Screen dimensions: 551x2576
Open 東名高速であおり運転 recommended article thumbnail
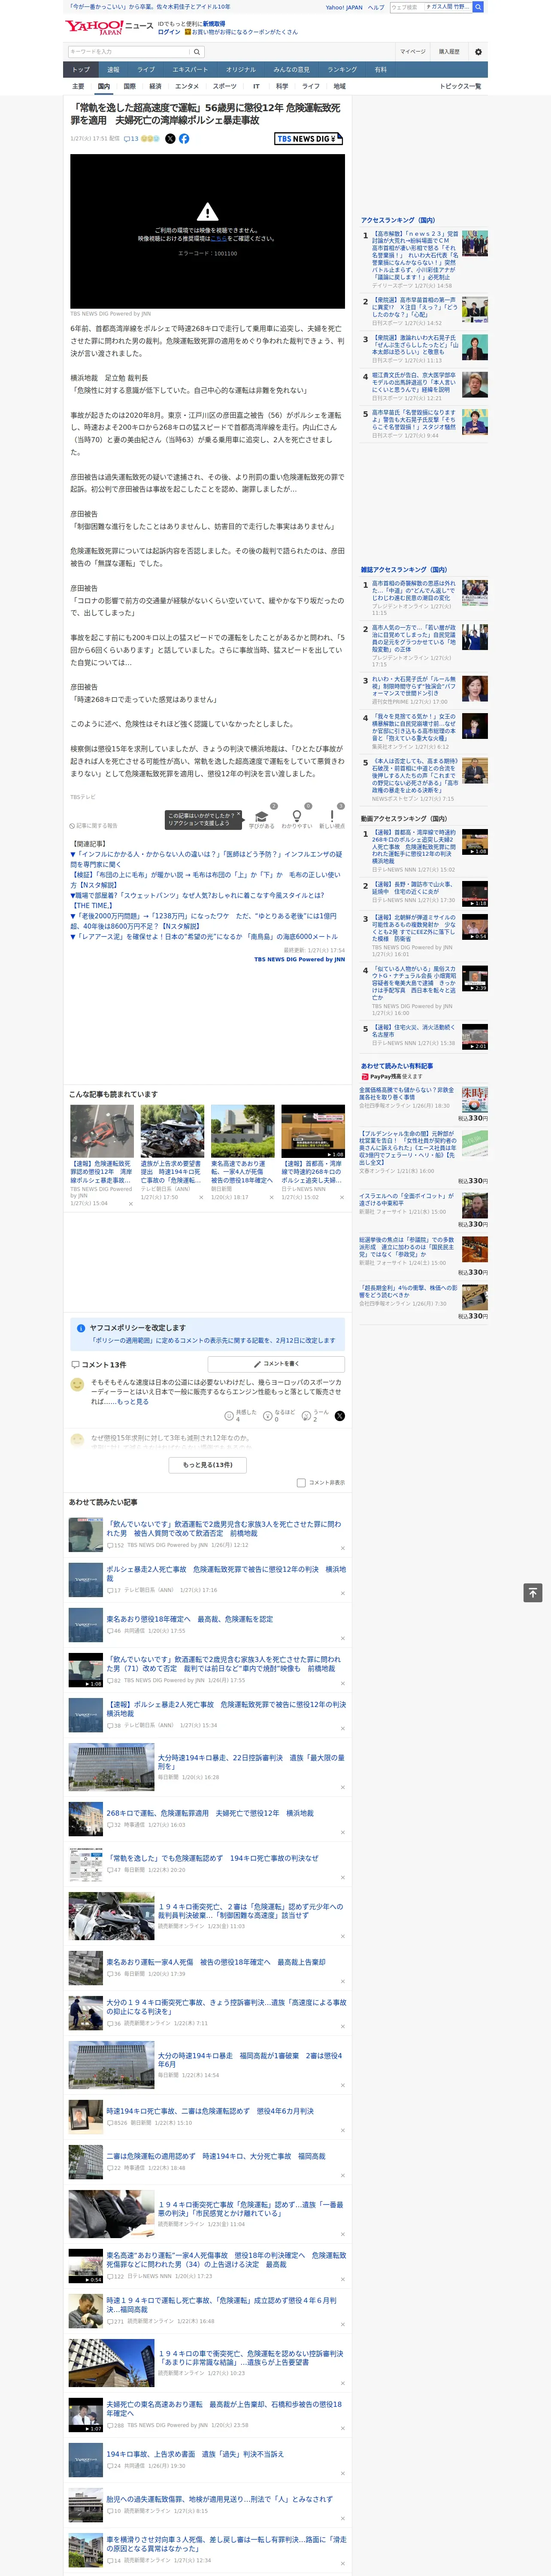point(242,1131)
